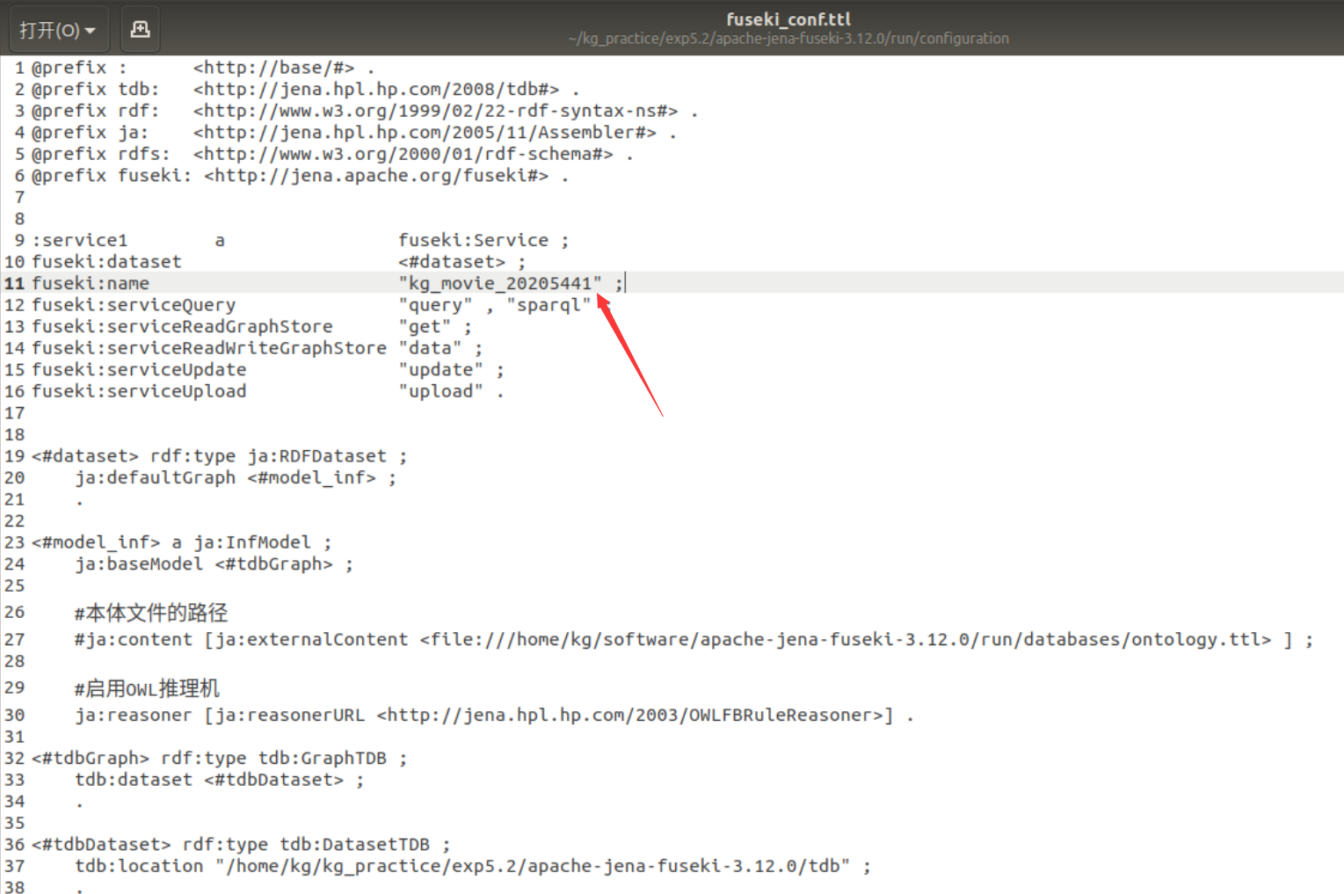This screenshot has width=1344, height=894.
Task: Click the "sparql" string on line 12
Action: click(548, 305)
